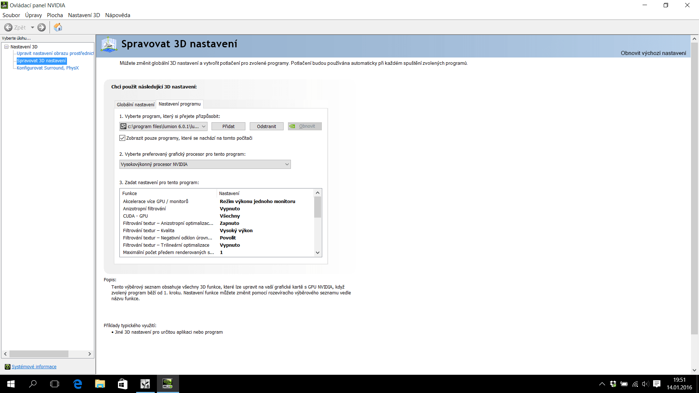
Task: Click the Dropbox tray icon
Action: tap(613, 384)
